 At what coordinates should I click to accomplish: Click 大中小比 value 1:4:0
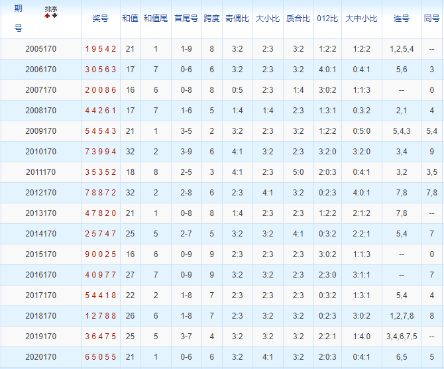pos(362,337)
